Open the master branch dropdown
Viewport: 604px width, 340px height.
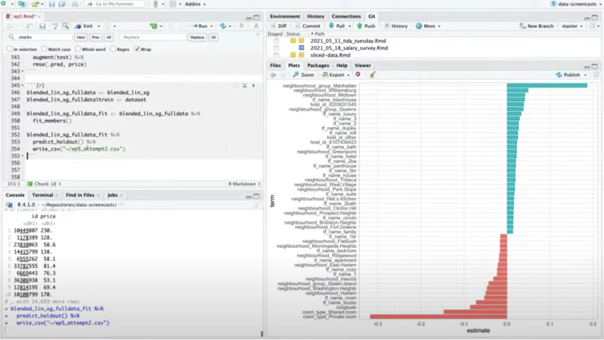[x=572, y=26]
